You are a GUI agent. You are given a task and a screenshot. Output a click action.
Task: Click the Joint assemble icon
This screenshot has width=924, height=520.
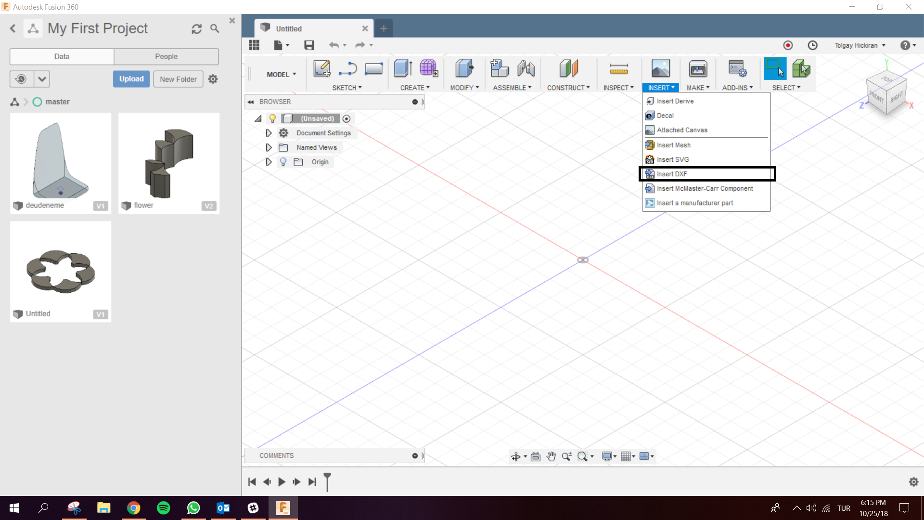click(526, 68)
